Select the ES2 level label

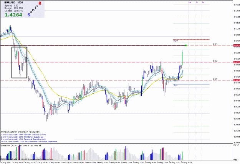[215, 61]
